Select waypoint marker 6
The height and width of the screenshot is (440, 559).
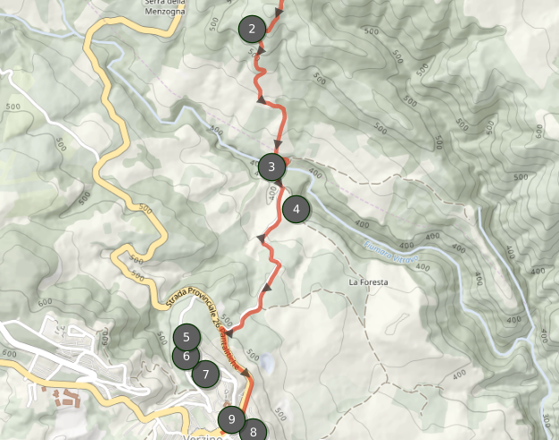(186, 356)
